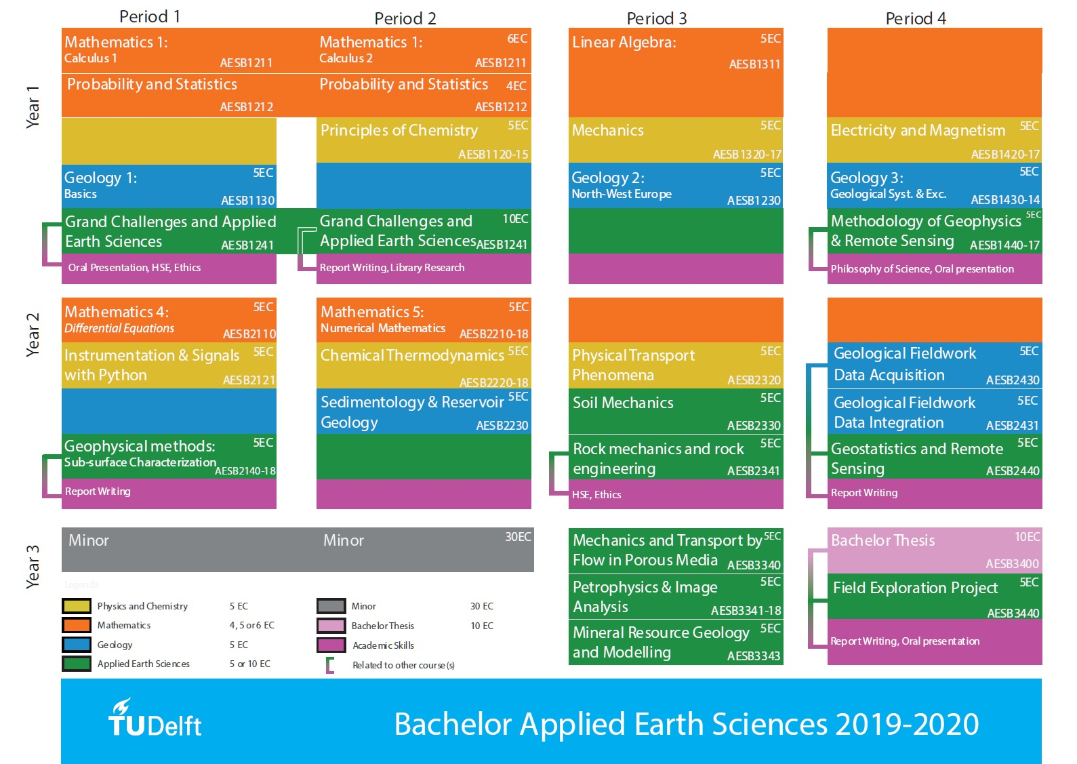The height and width of the screenshot is (764, 1077).
Task: Click course code 'AESB3400'
Action: (x=1012, y=564)
